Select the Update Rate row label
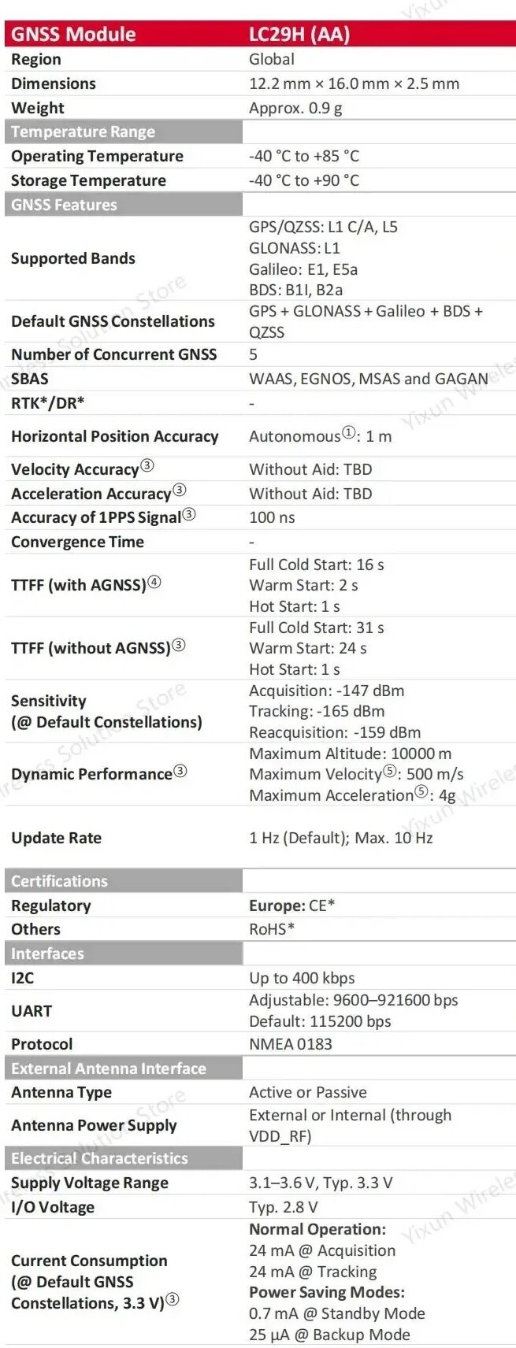This screenshot has height=1348, width=516. tap(56, 838)
